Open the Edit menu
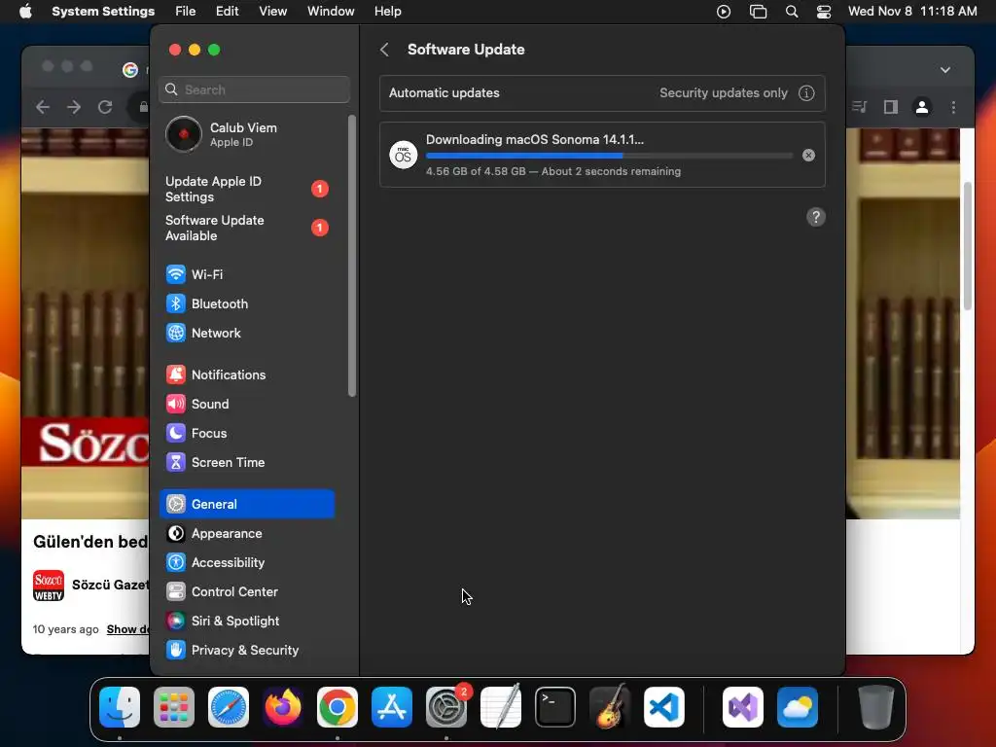This screenshot has height=747, width=996. click(227, 12)
